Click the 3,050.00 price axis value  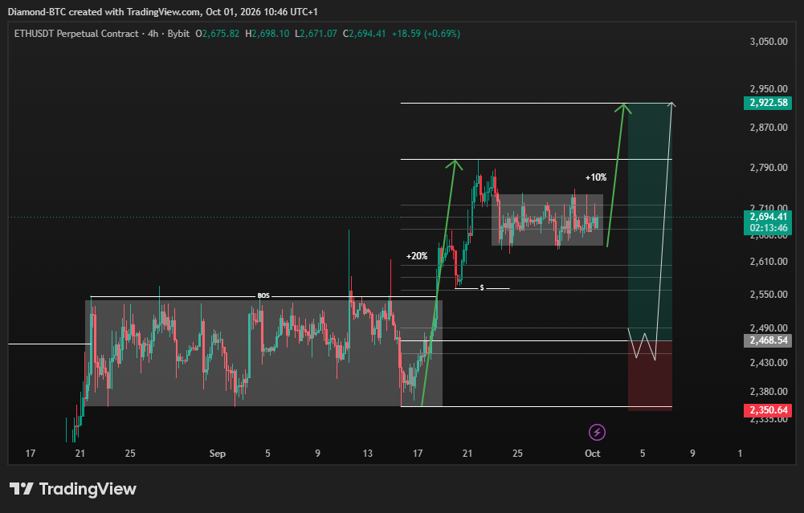769,42
